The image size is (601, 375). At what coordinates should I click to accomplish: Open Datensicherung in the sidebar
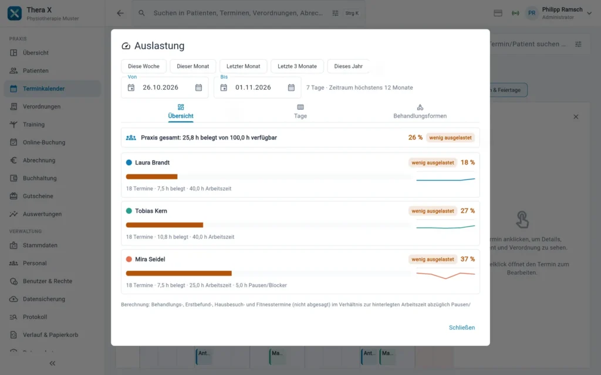pos(52,299)
